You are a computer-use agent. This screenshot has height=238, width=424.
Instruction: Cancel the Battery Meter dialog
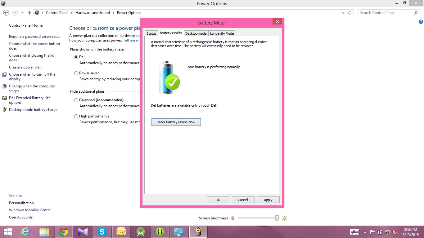click(x=243, y=200)
